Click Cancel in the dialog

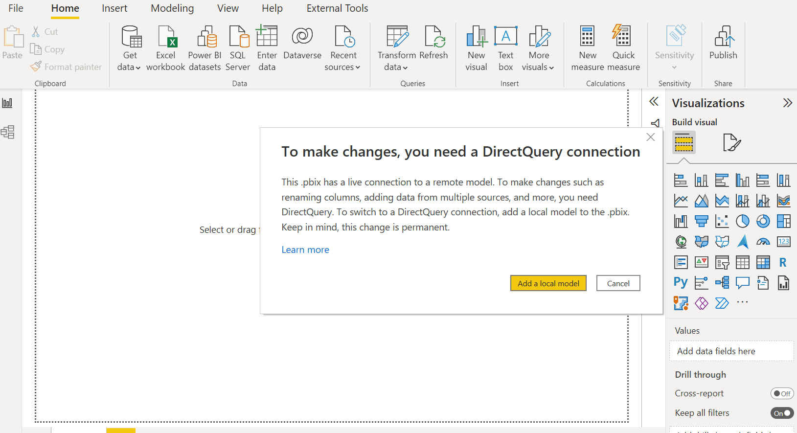click(618, 283)
